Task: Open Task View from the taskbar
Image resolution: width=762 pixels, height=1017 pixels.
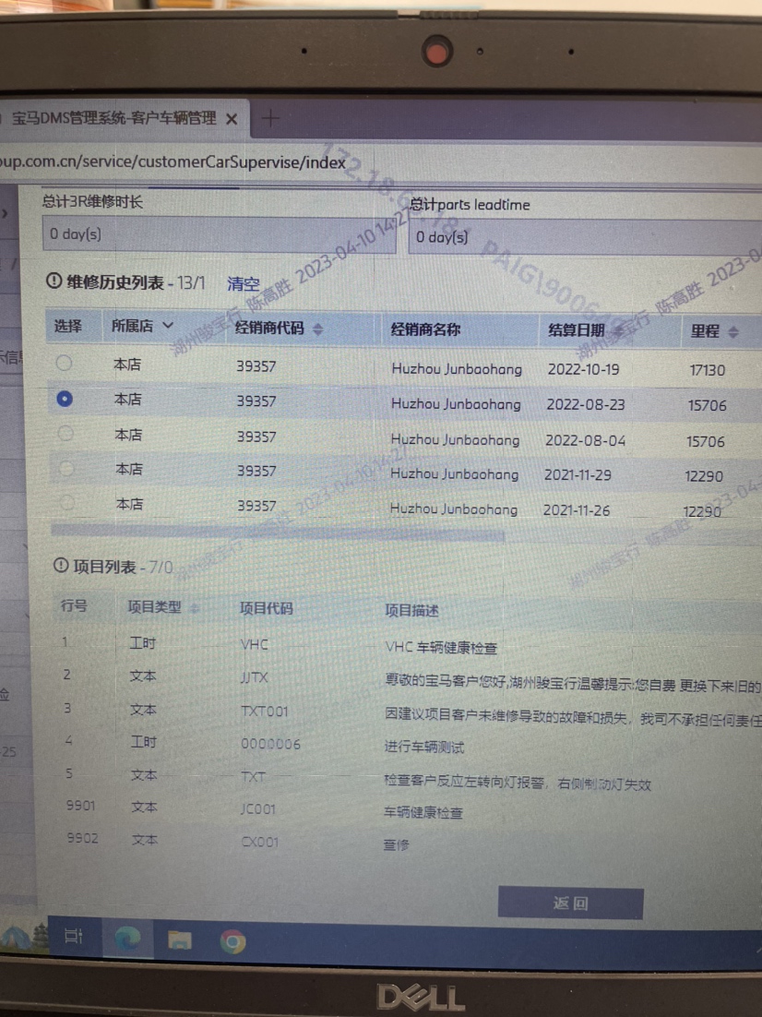Action: [73, 936]
